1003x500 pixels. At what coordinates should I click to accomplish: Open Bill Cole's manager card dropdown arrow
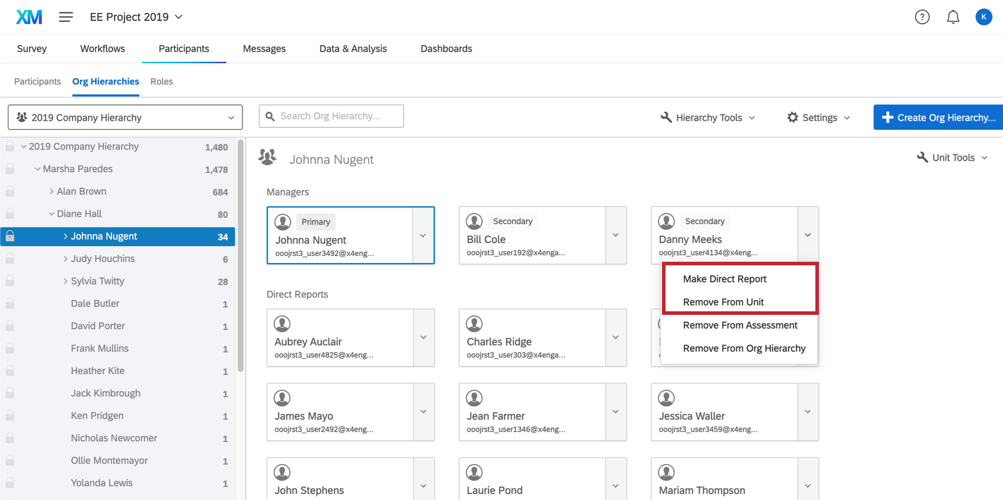(615, 235)
